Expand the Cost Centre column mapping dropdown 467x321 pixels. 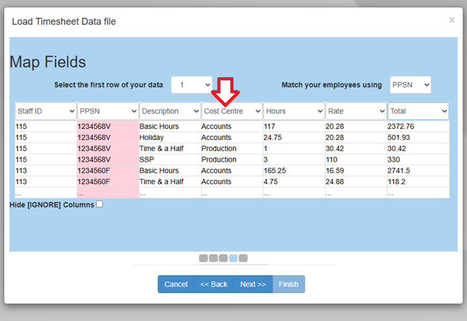pyautogui.click(x=232, y=111)
